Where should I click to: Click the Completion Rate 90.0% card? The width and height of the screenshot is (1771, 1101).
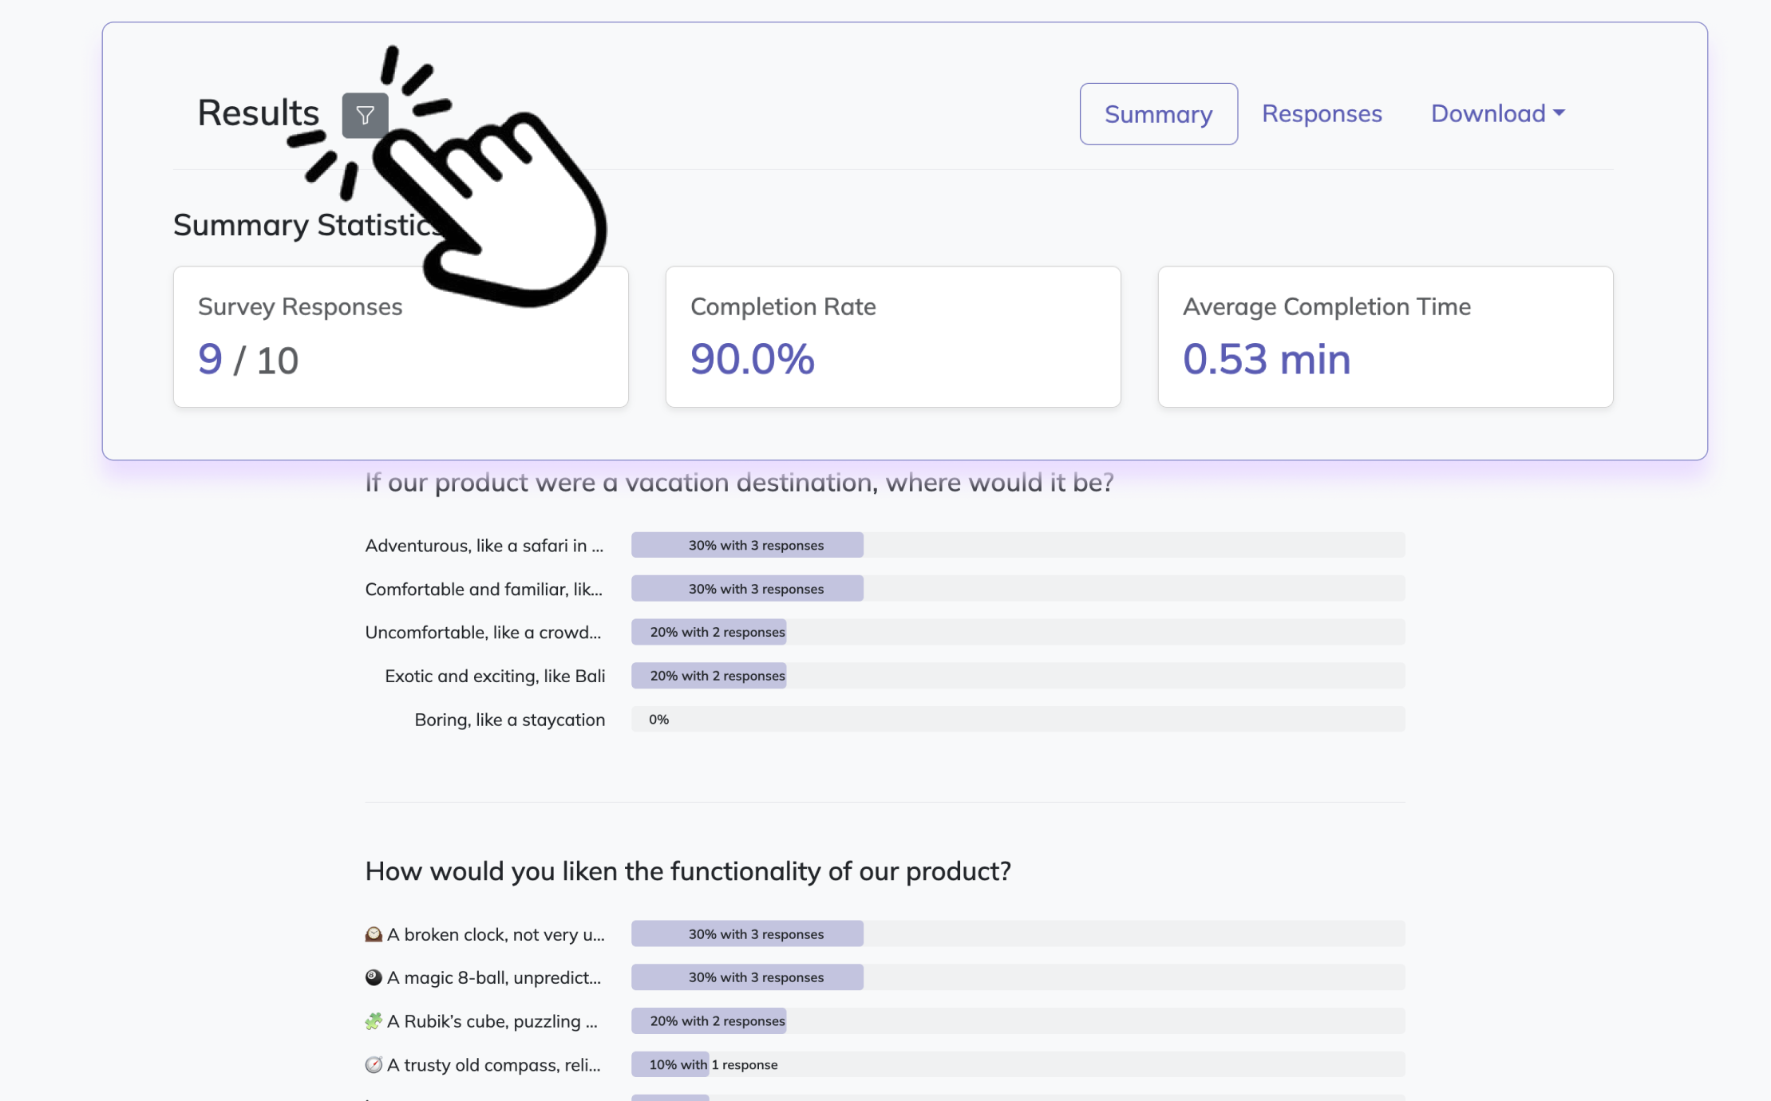point(893,337)
